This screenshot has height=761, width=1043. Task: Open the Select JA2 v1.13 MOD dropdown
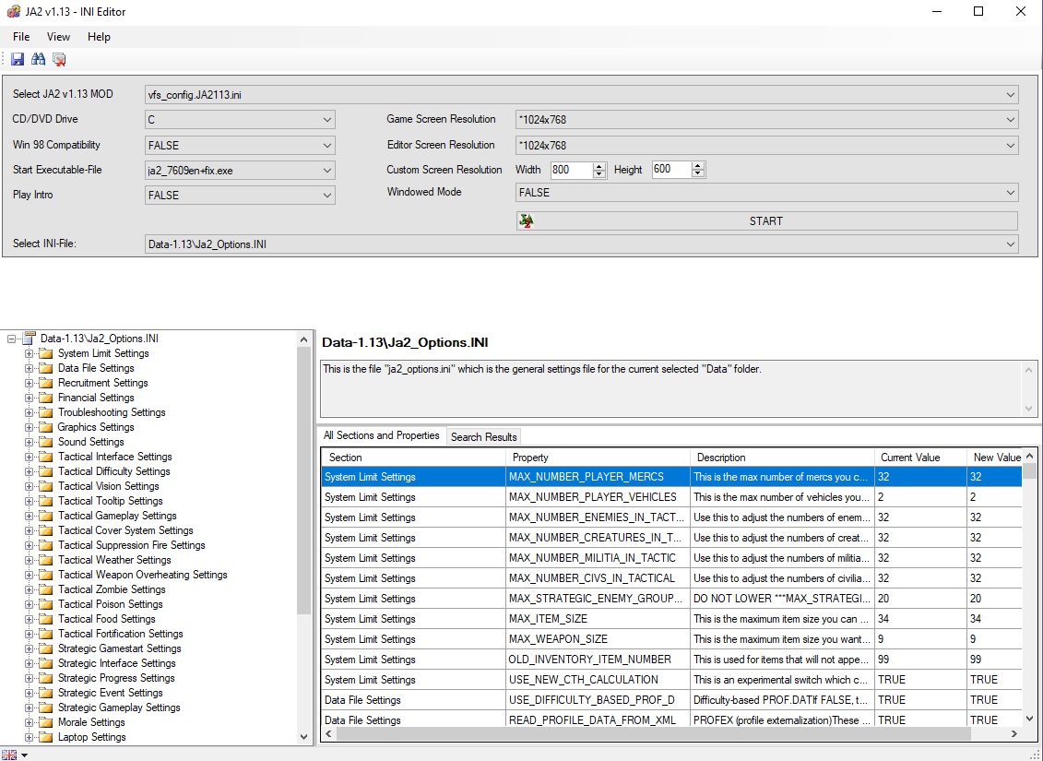[582, 94]
